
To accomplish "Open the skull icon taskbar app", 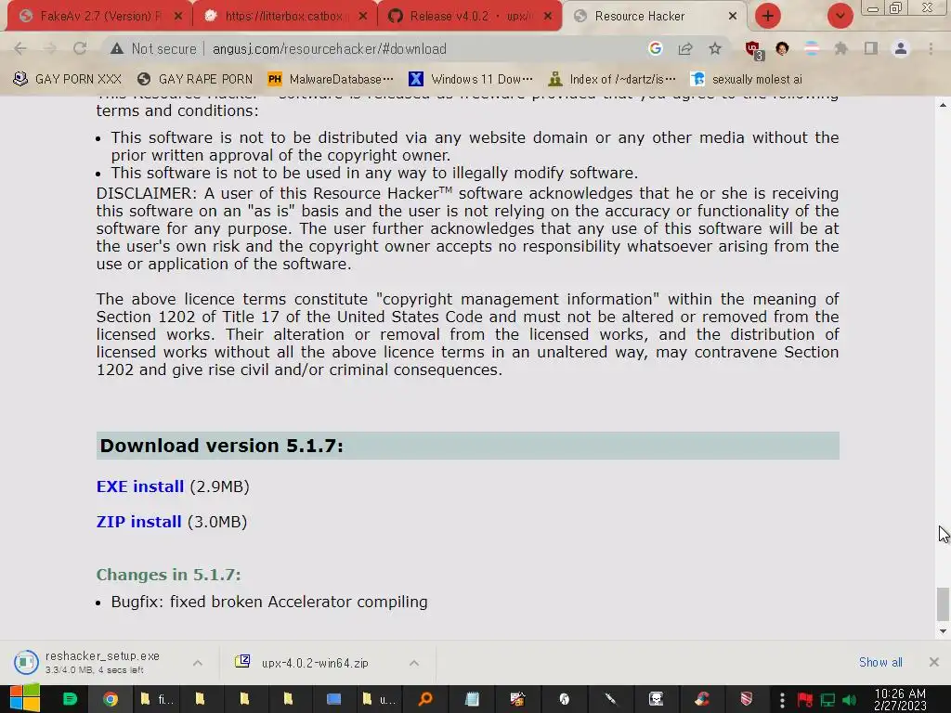I will (x=657, y=699).
